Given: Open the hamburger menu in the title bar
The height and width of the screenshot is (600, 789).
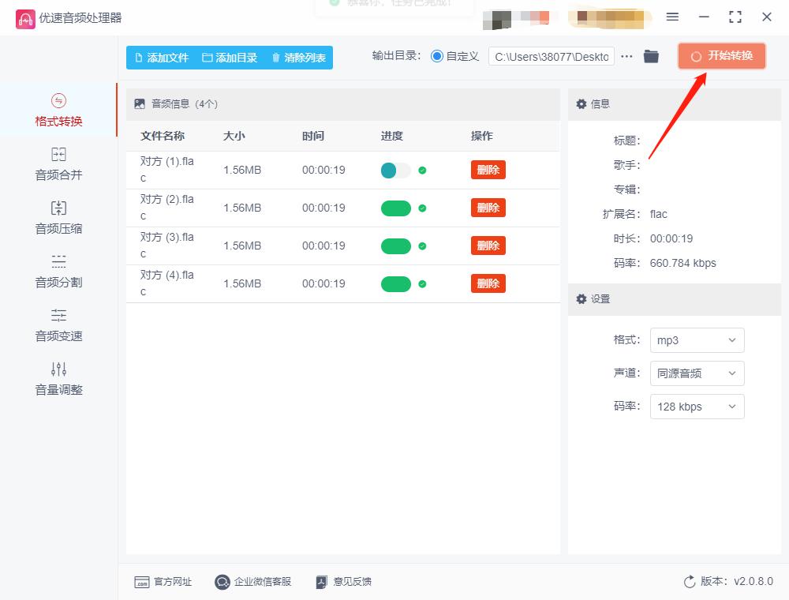Looking at the screenshot, I should click(x=672, y=17).
